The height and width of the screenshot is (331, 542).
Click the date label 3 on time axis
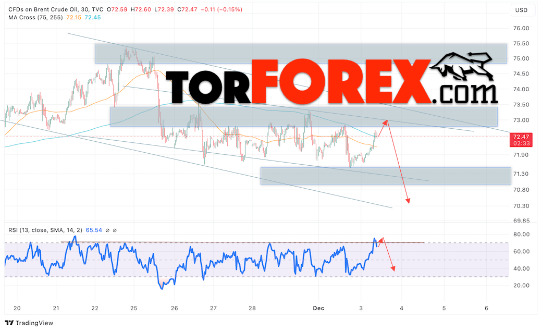pyautogui.click(x=361, y=308)
